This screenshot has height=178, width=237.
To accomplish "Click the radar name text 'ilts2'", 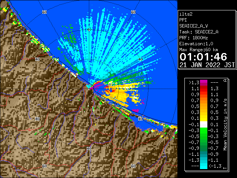I will 186,14.
